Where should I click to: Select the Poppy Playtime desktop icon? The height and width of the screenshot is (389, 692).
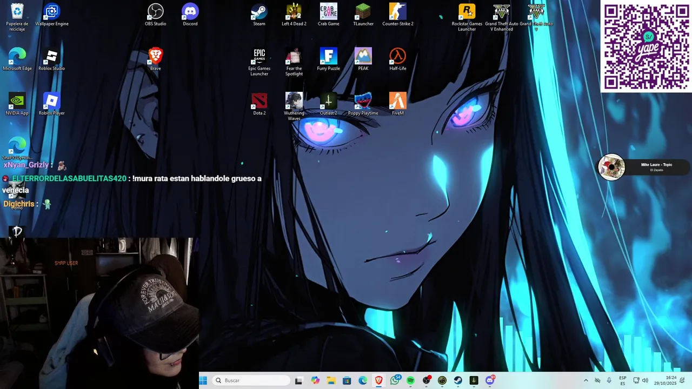coord(363,104)
